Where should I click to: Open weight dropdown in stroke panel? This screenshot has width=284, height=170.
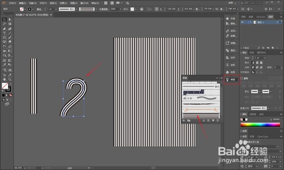(x=265, y=58)
